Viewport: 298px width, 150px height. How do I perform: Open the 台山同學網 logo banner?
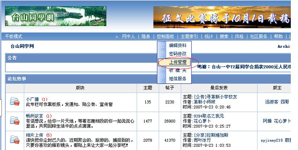(56, 16)
